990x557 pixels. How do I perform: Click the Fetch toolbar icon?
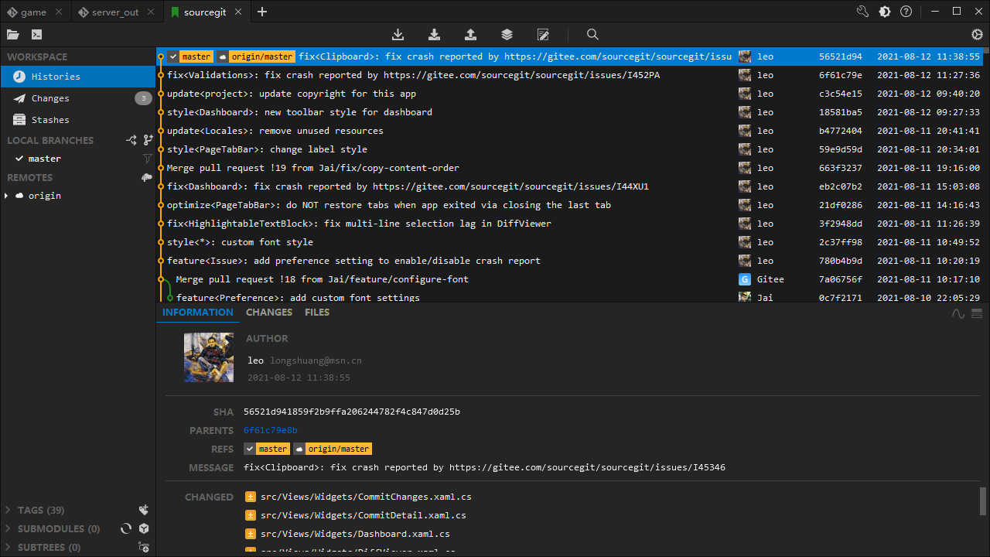click(398, 34)
